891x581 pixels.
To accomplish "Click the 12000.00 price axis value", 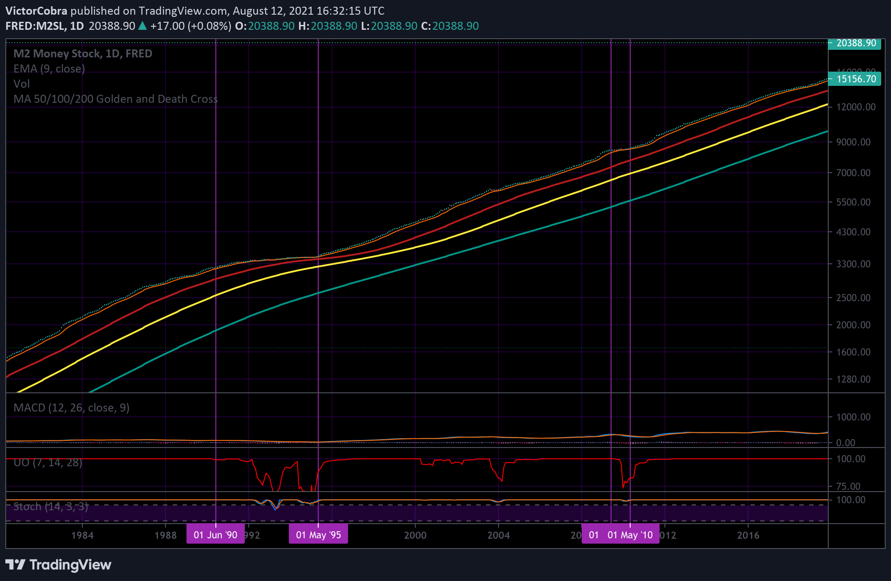I will tap(856, 107).
